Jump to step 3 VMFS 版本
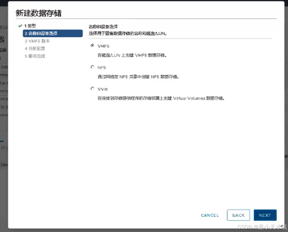288x232 pixels. pos(37,41)
